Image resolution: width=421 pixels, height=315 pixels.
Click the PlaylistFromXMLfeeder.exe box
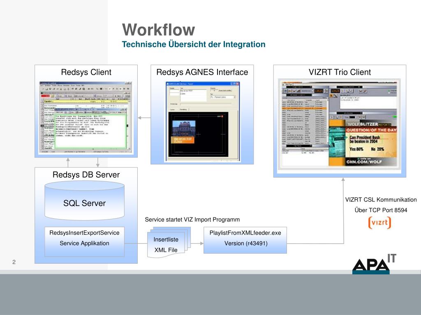tap(245, 238)
